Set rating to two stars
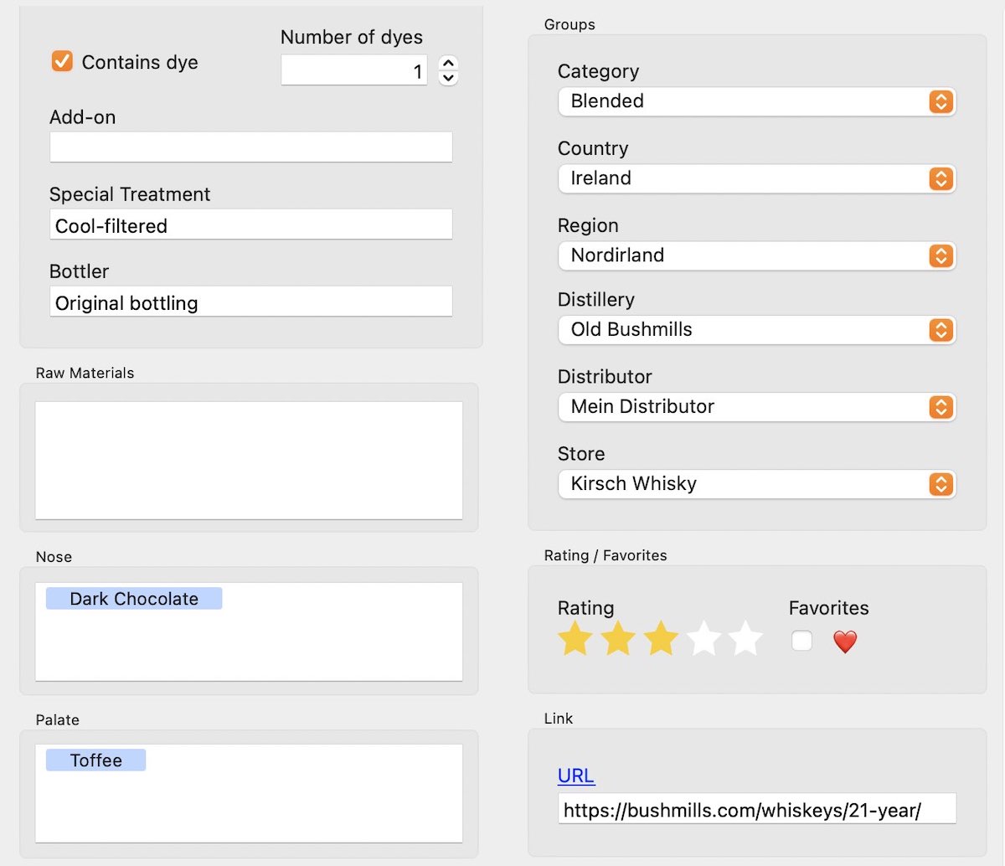Screen dimensions: 1005x866 [618, 639]
